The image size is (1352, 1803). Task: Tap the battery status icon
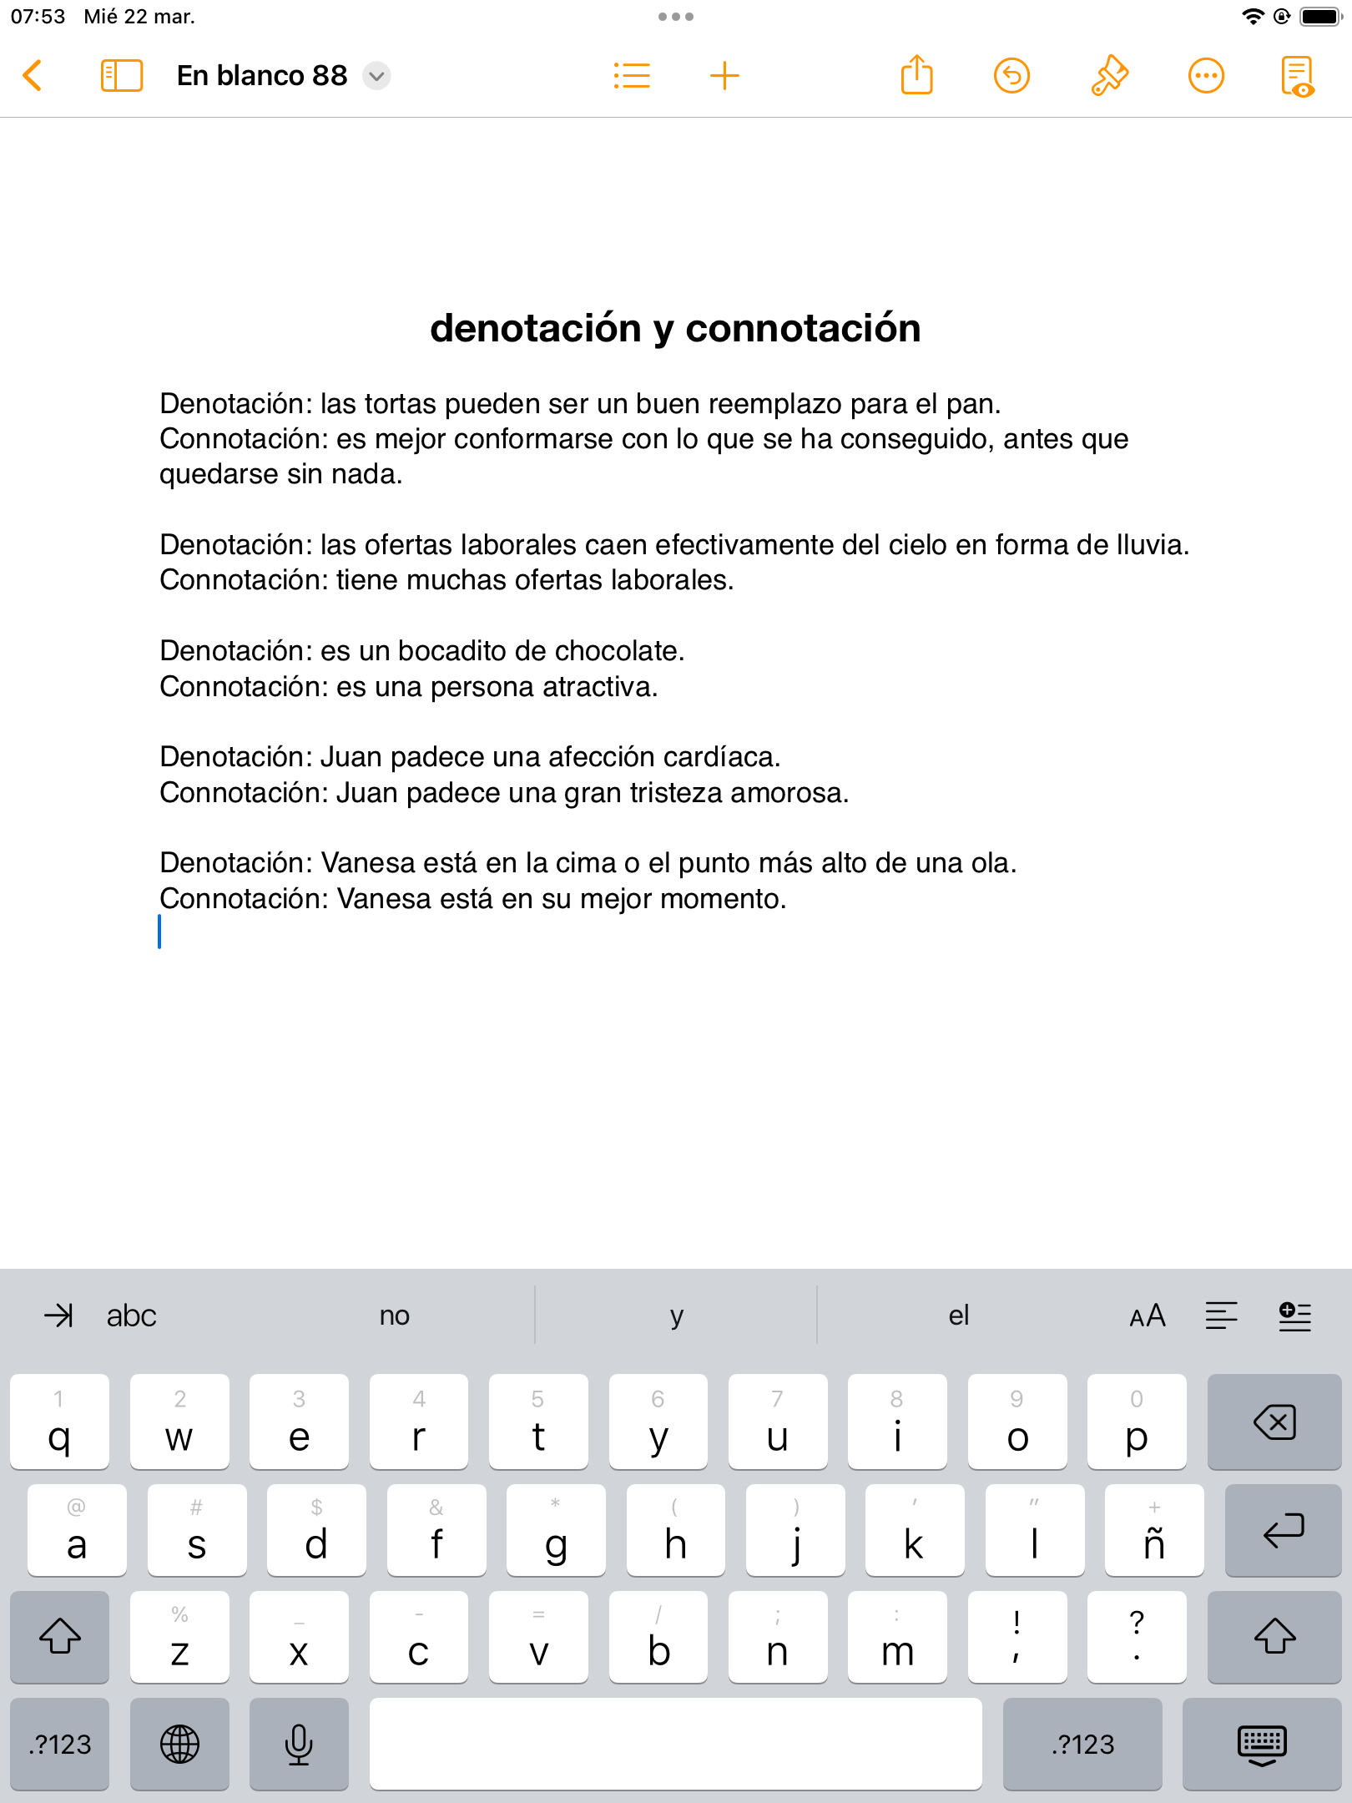pyautogui.click(x=1320, y=17)
